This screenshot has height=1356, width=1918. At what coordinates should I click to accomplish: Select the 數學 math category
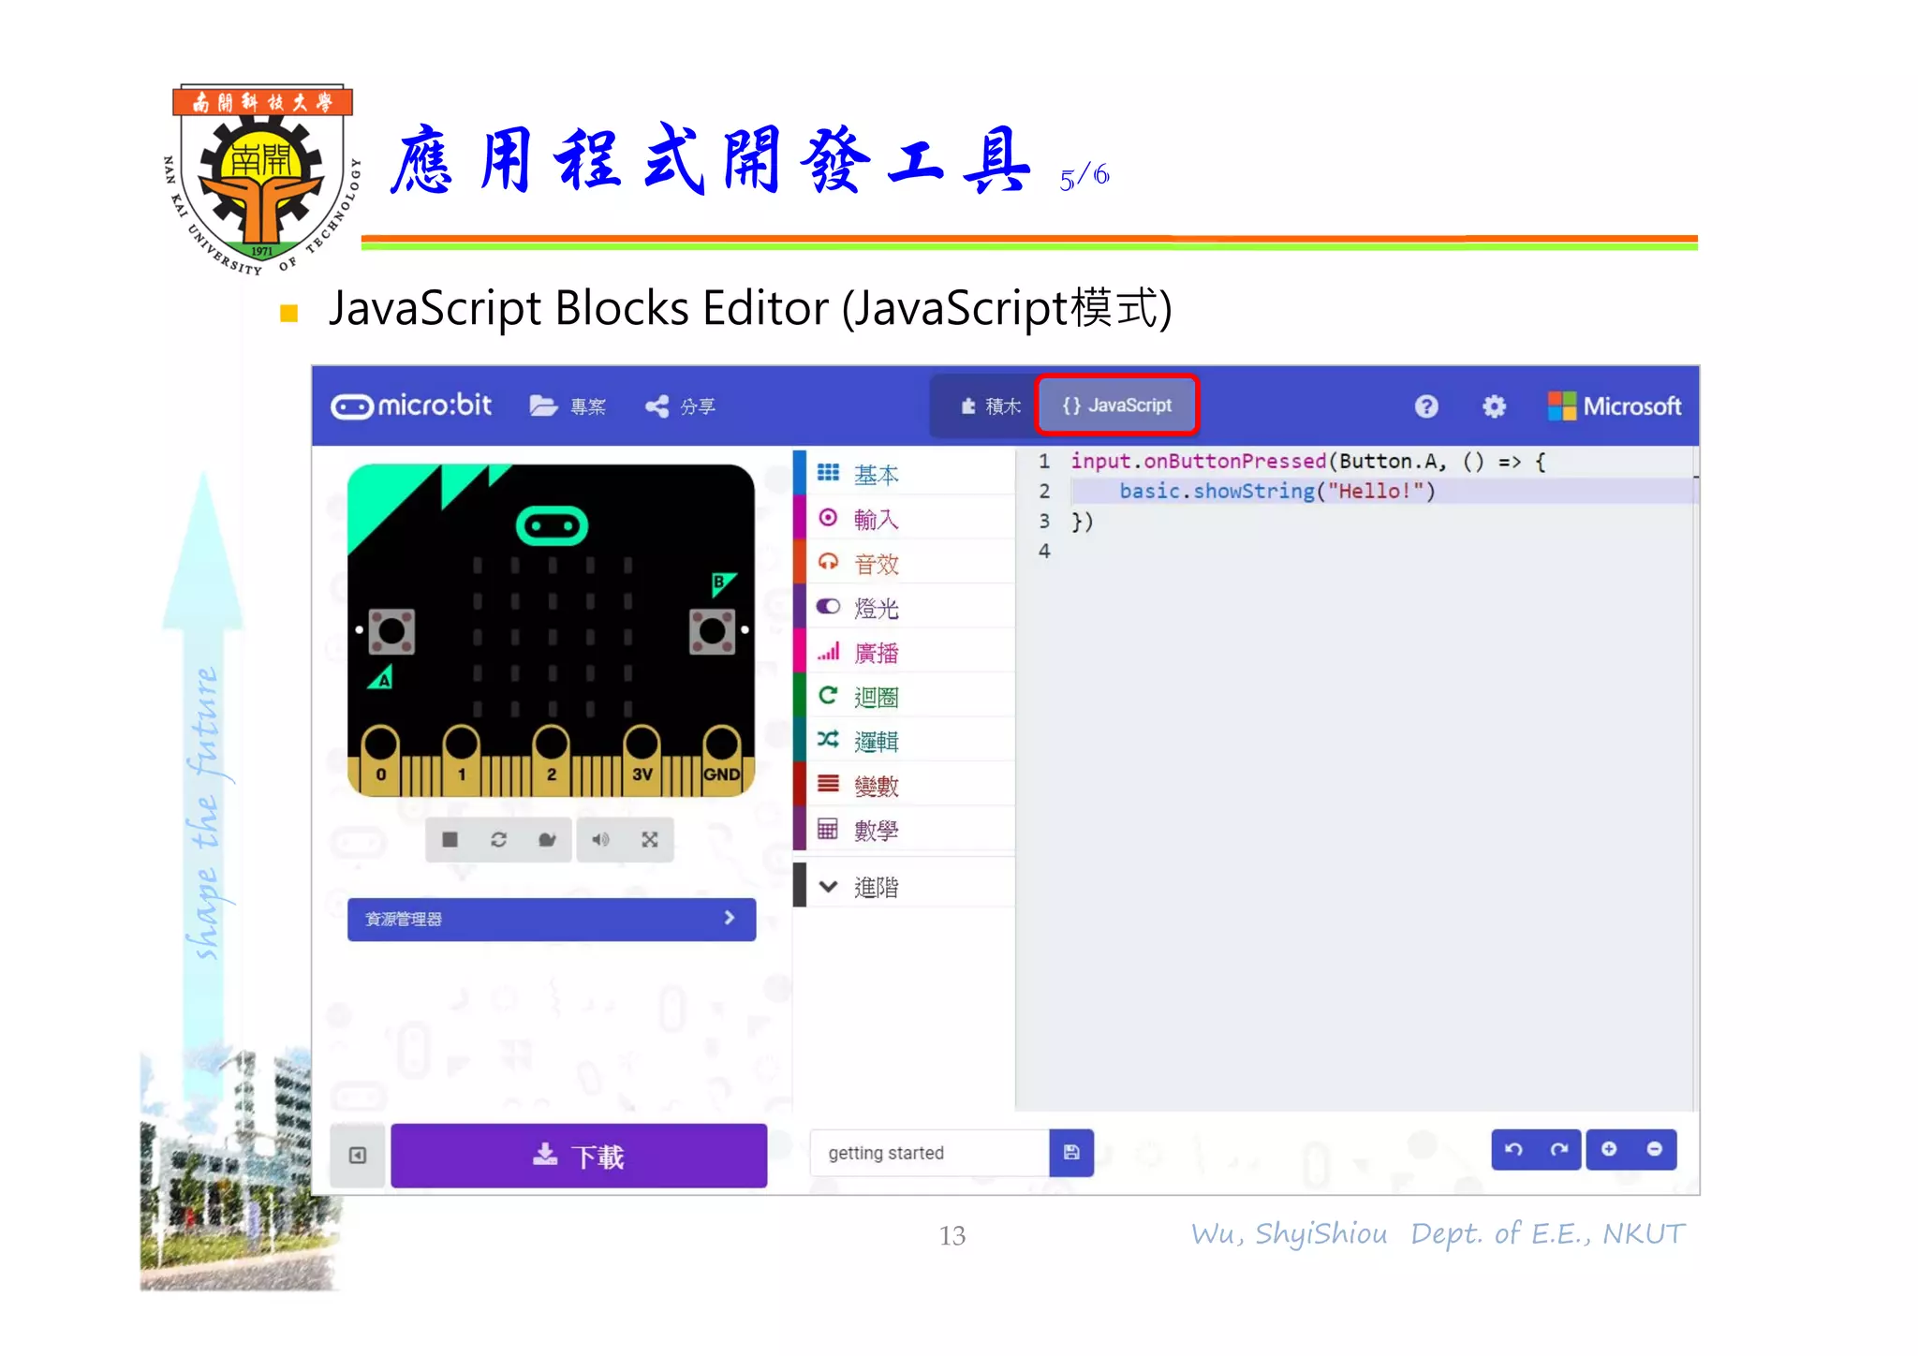(x=905, y=830)
